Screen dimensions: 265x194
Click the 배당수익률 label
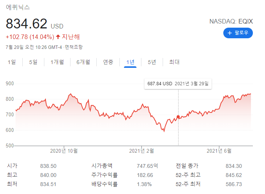[x=104, y=184]
